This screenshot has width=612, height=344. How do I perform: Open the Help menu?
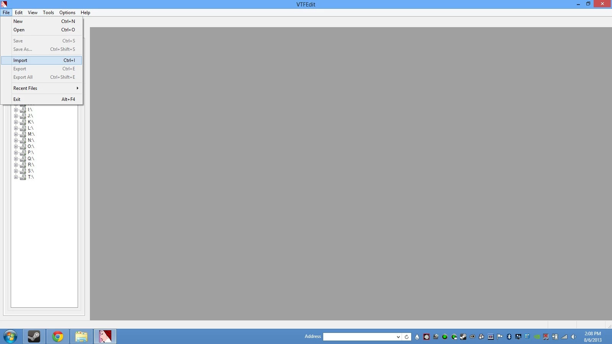pyautogui.click(x=85, y=13)
